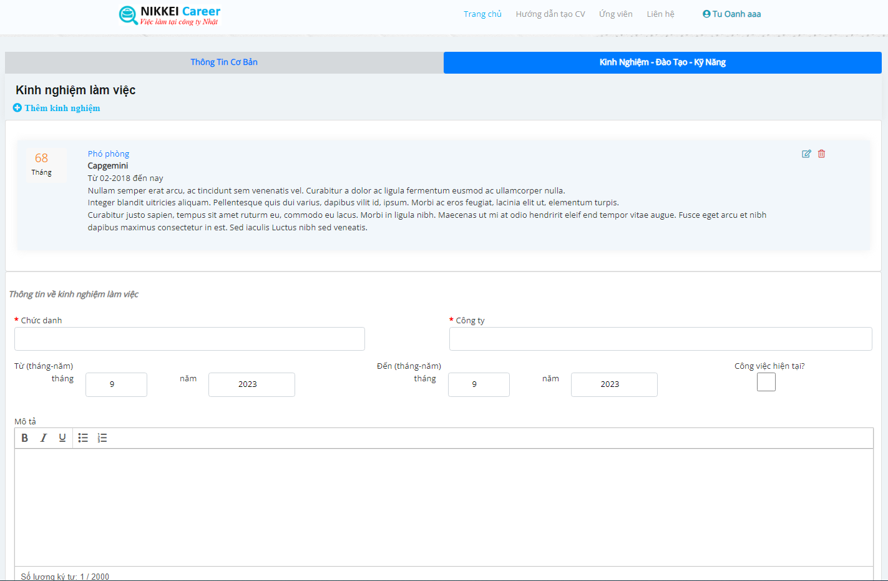Toggle underline formatting in description editor

point(62,438)
